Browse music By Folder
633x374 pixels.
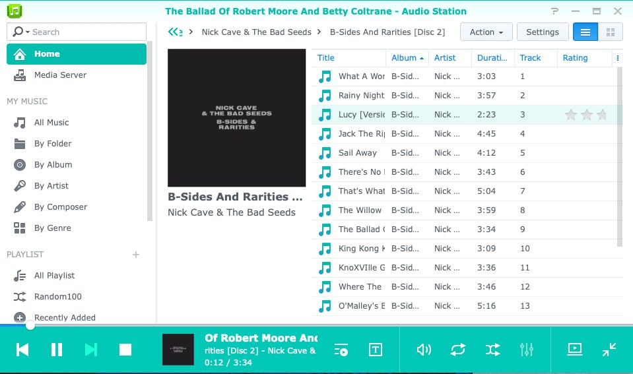(77, 143)
